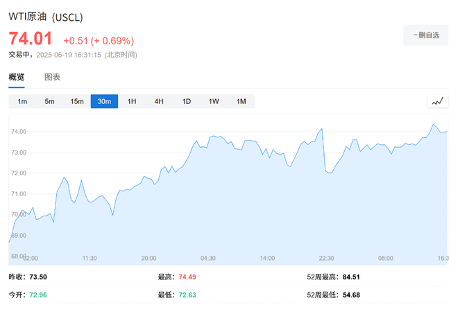The height and width of the screenshot is (312, 458).
Task: Click the 今开 value 72.96
Action: click(x=38, y=295)
